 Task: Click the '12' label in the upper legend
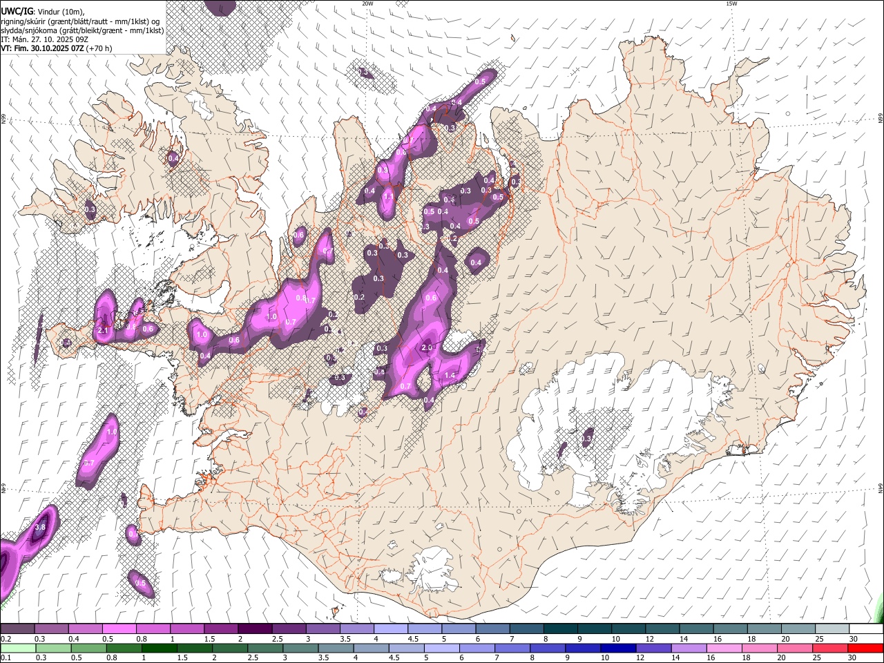click(x=649, y=639)
